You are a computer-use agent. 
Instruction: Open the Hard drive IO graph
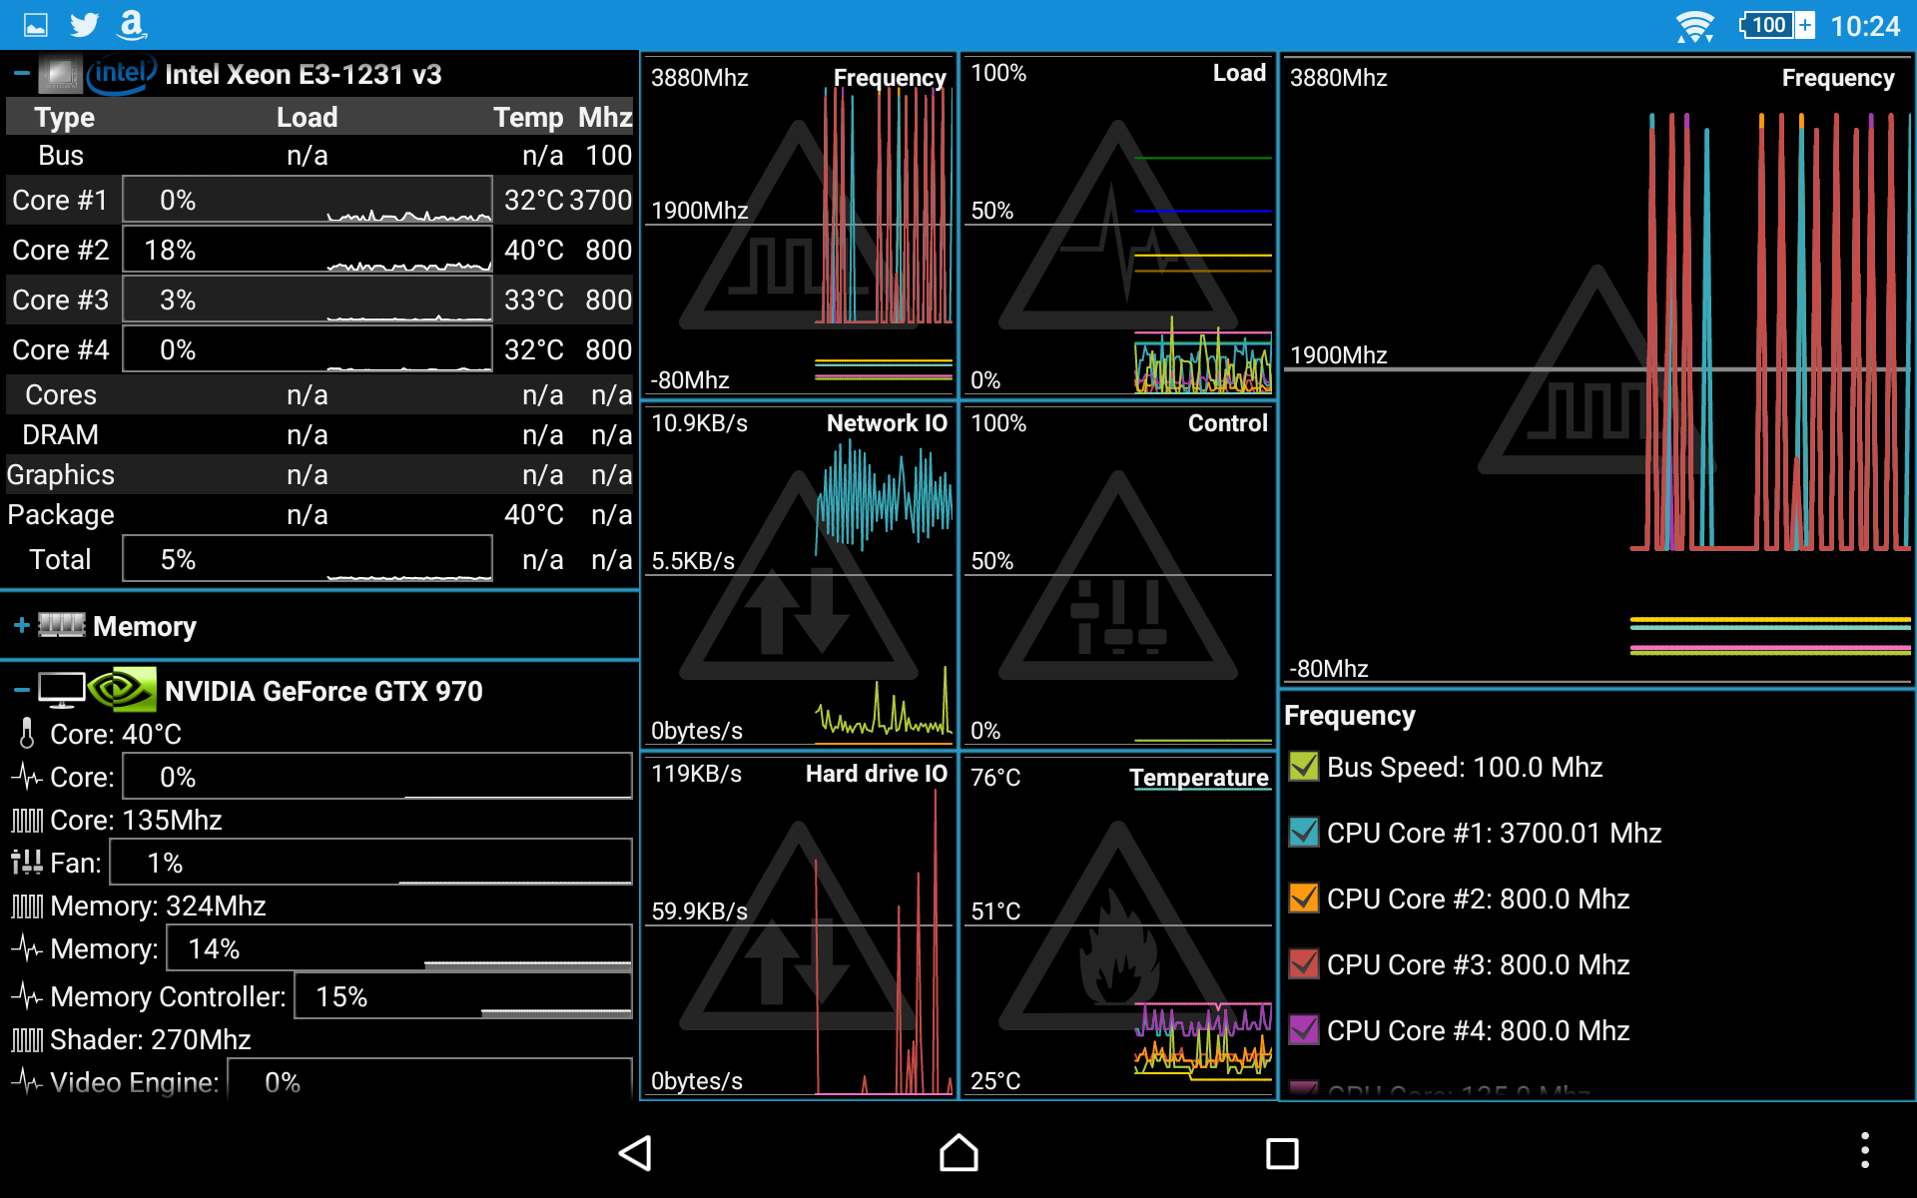coord(798,925)
